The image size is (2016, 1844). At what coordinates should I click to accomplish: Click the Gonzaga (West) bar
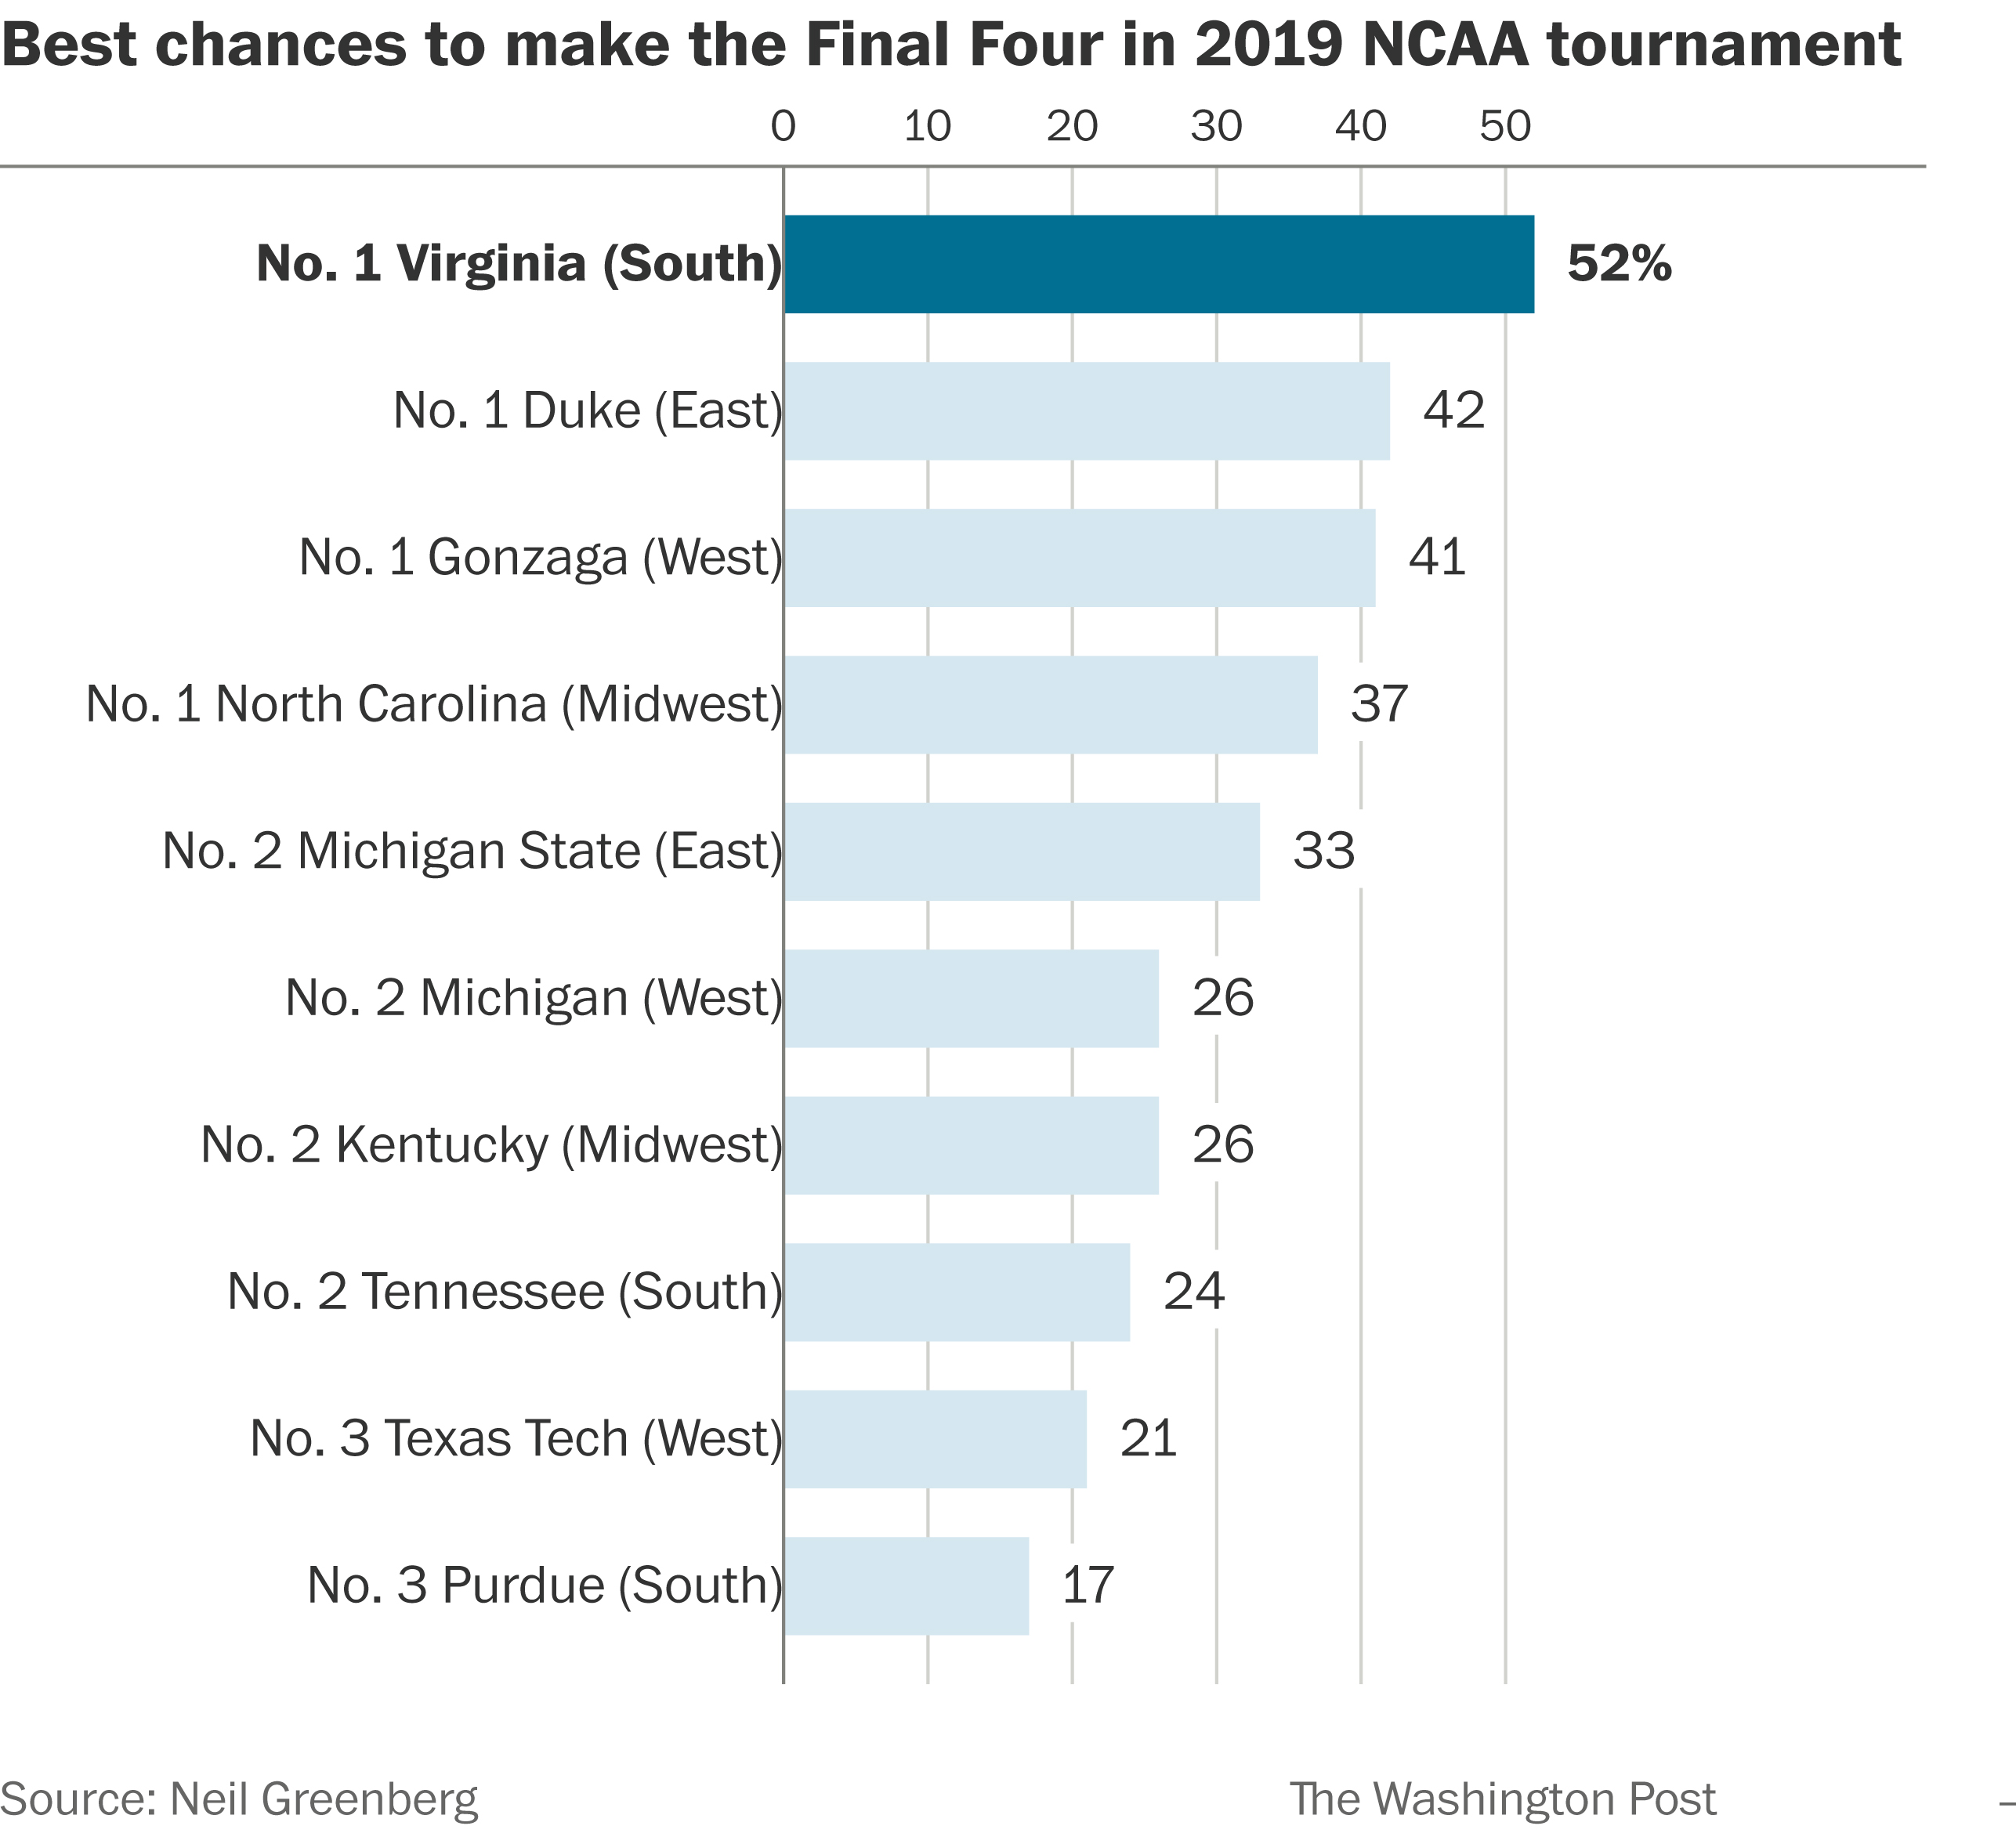coord(1079,558)
